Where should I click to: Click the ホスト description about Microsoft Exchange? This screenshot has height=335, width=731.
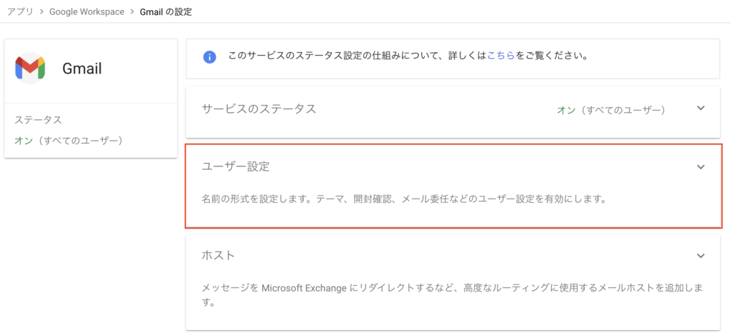452,295
